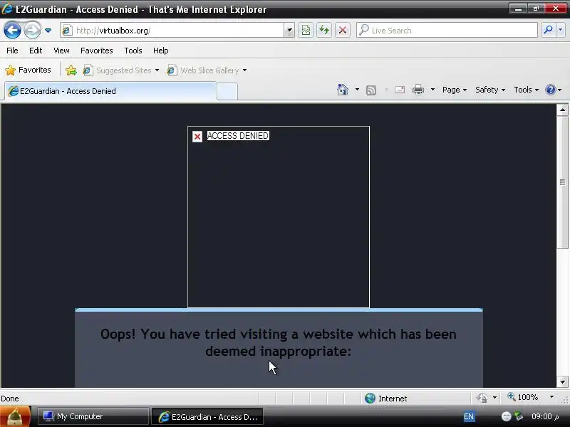Click the 100% zoom level button
Screen dimensions: 570x427
tap(523, 398)
